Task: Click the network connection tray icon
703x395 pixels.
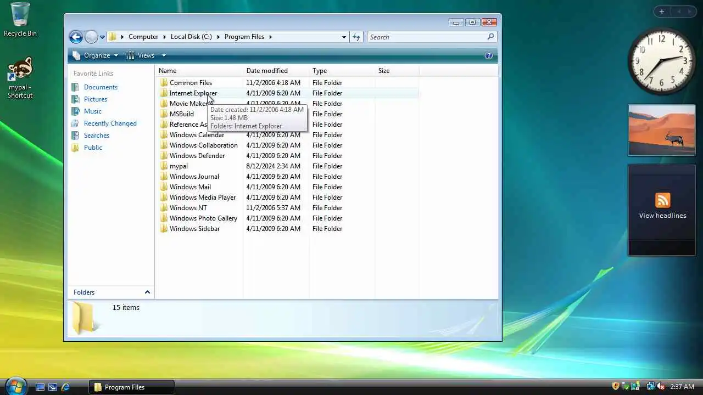Action: (x=651, y=387)
